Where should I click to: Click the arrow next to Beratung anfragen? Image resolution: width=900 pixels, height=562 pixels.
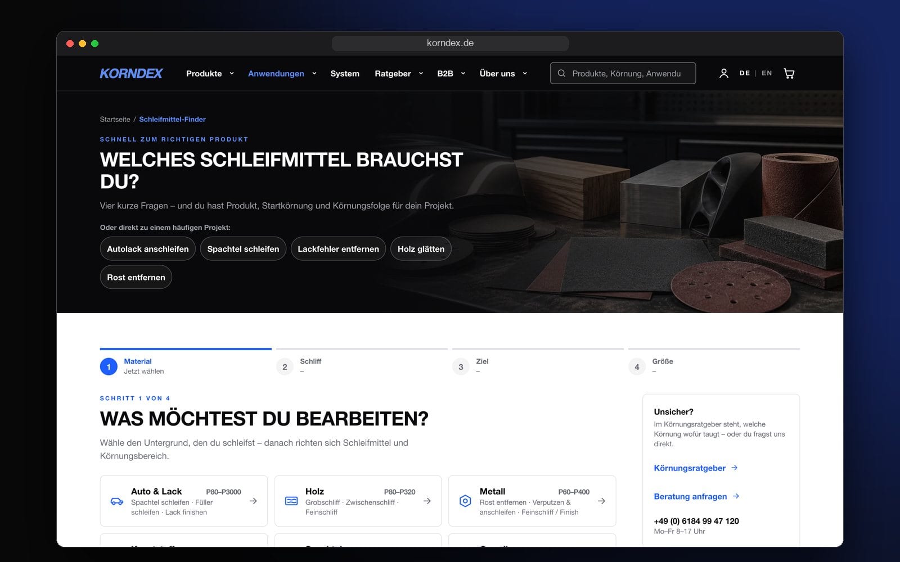pyautogui.click(x=736, y=496)
